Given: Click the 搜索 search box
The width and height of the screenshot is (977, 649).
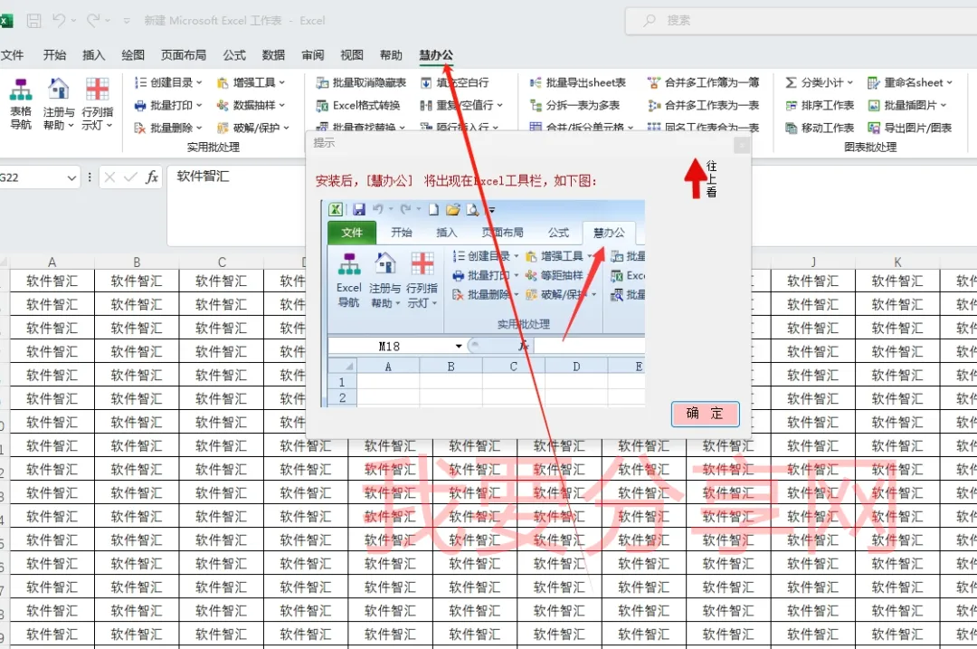Looking at the screenshot, I should pos(802,21).
